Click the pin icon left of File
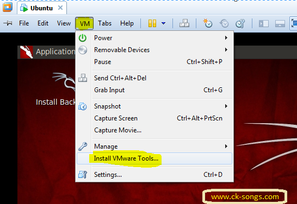 click(8, 23)
